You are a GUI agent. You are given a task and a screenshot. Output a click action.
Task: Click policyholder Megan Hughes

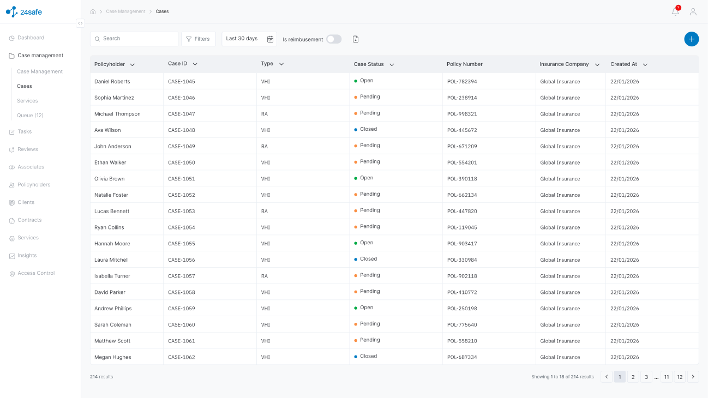coord(113,357)
